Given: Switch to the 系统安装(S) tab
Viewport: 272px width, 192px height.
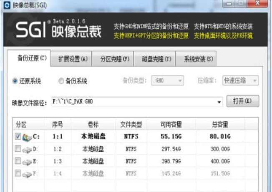Looking at the screenshot, I should coord(196,59).
